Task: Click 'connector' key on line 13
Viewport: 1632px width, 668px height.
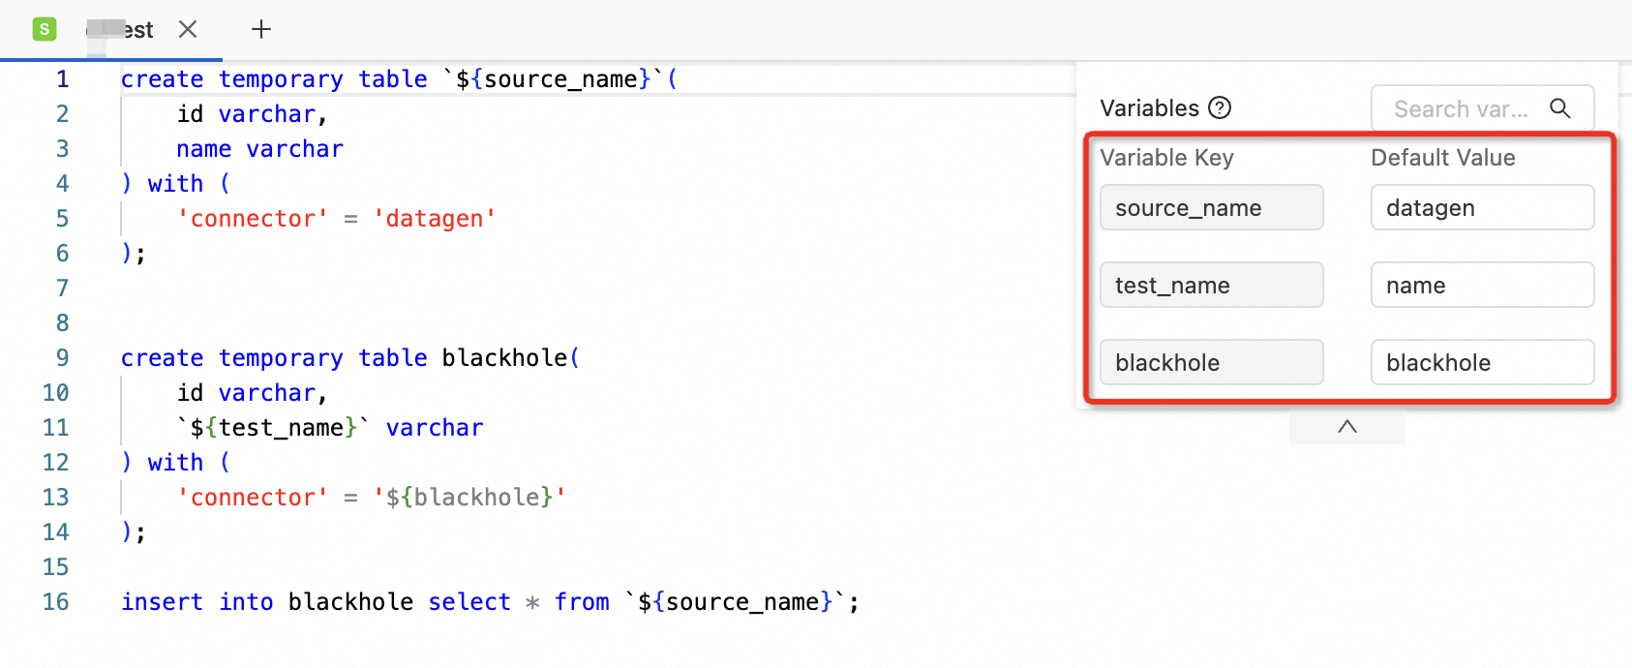Action: point(253,497)
